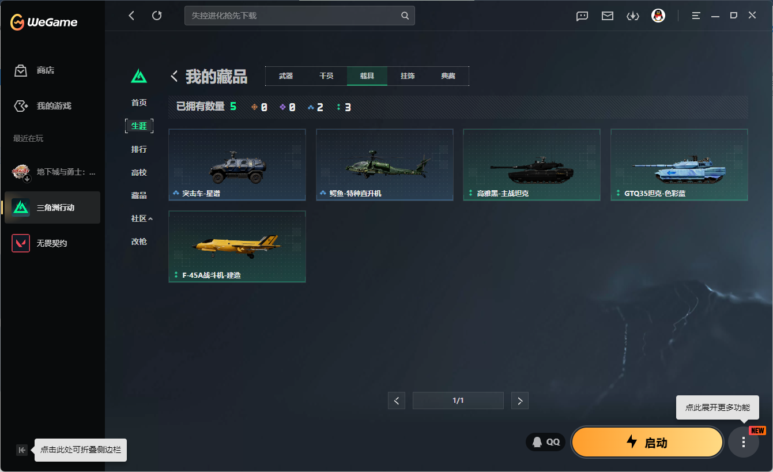Switch to the 典藏 tab
The width and height of the screenshot is (773, 472).
pyautogui.click(x=448, y=76)
